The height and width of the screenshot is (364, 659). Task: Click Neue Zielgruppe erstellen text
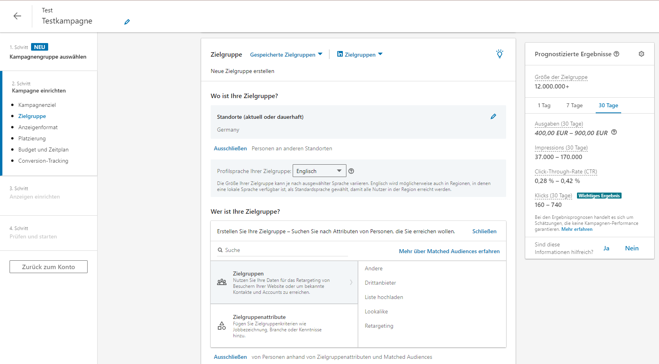tap(242, 71)
